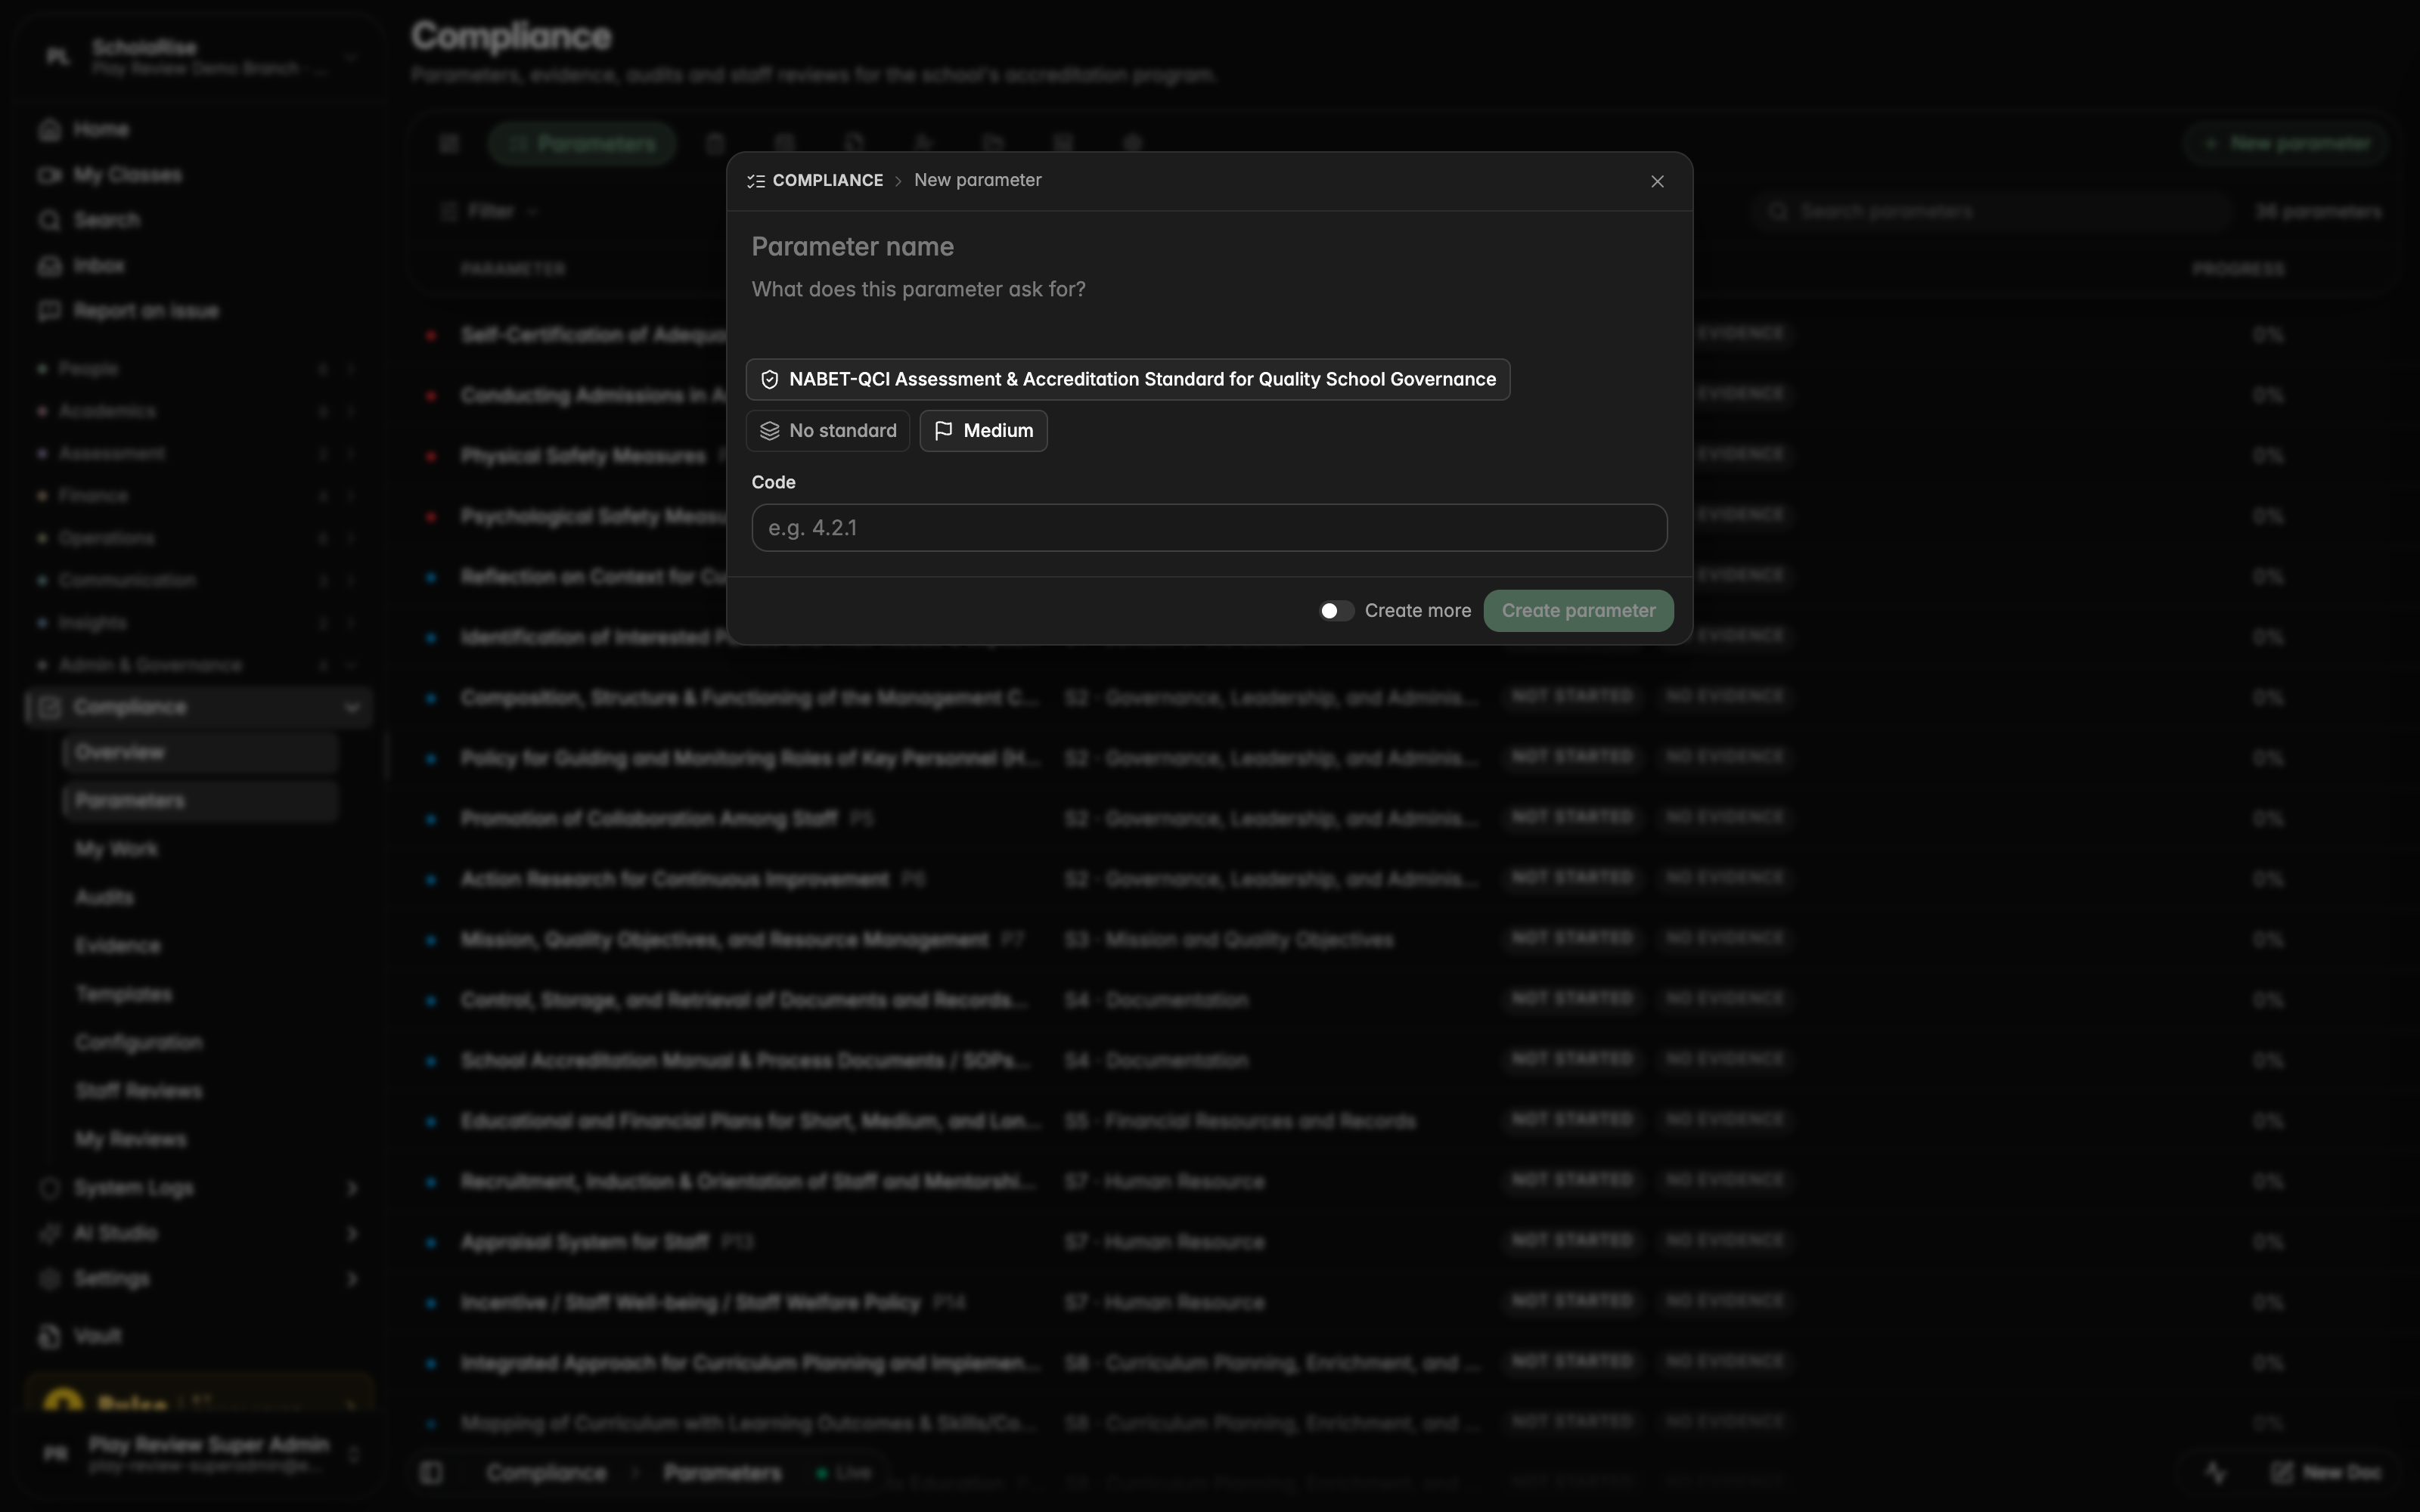Collapse the Compliance sidebar section

352,707
